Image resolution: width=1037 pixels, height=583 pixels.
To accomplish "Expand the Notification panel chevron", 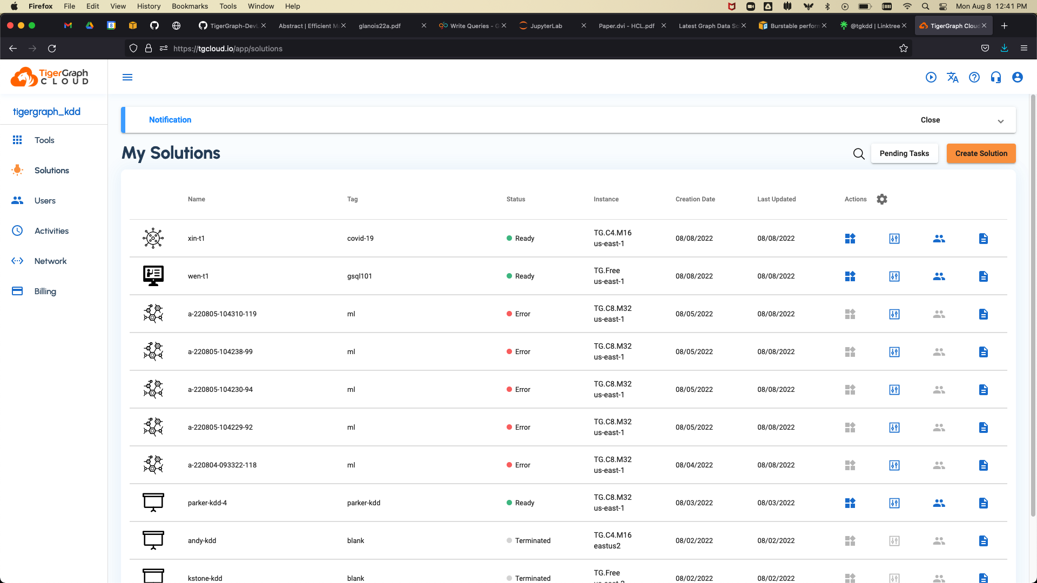I will tap(1001, 121).
